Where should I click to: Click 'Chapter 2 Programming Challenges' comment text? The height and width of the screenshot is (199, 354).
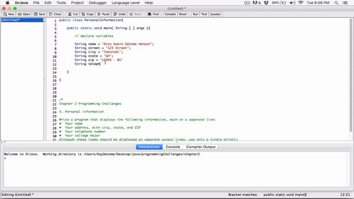90,104
